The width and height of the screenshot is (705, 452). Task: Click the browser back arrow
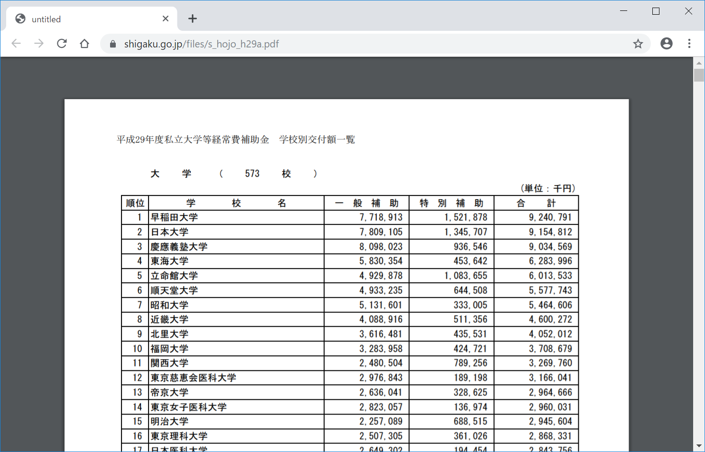16,44
